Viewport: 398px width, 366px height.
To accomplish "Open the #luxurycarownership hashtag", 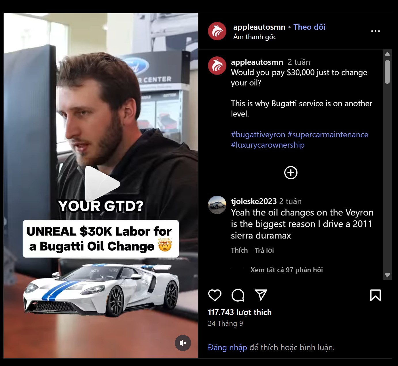I will pos(268,145).
